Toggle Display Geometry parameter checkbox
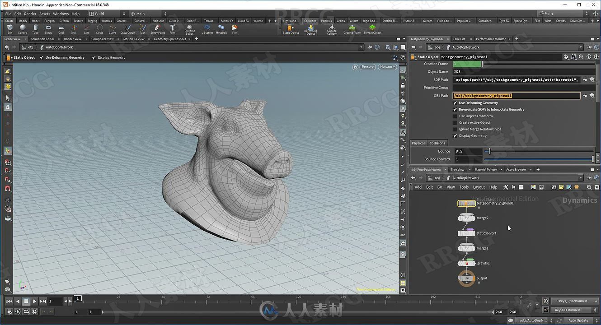Viewport: 601px width, 325px height. (455, 135)
